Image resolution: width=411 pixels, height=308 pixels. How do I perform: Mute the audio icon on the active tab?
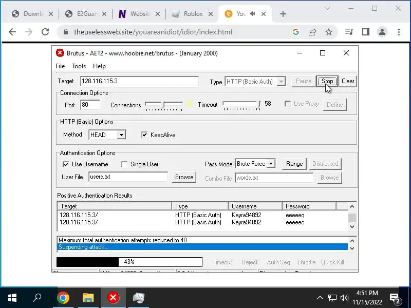tap(252, 14)
